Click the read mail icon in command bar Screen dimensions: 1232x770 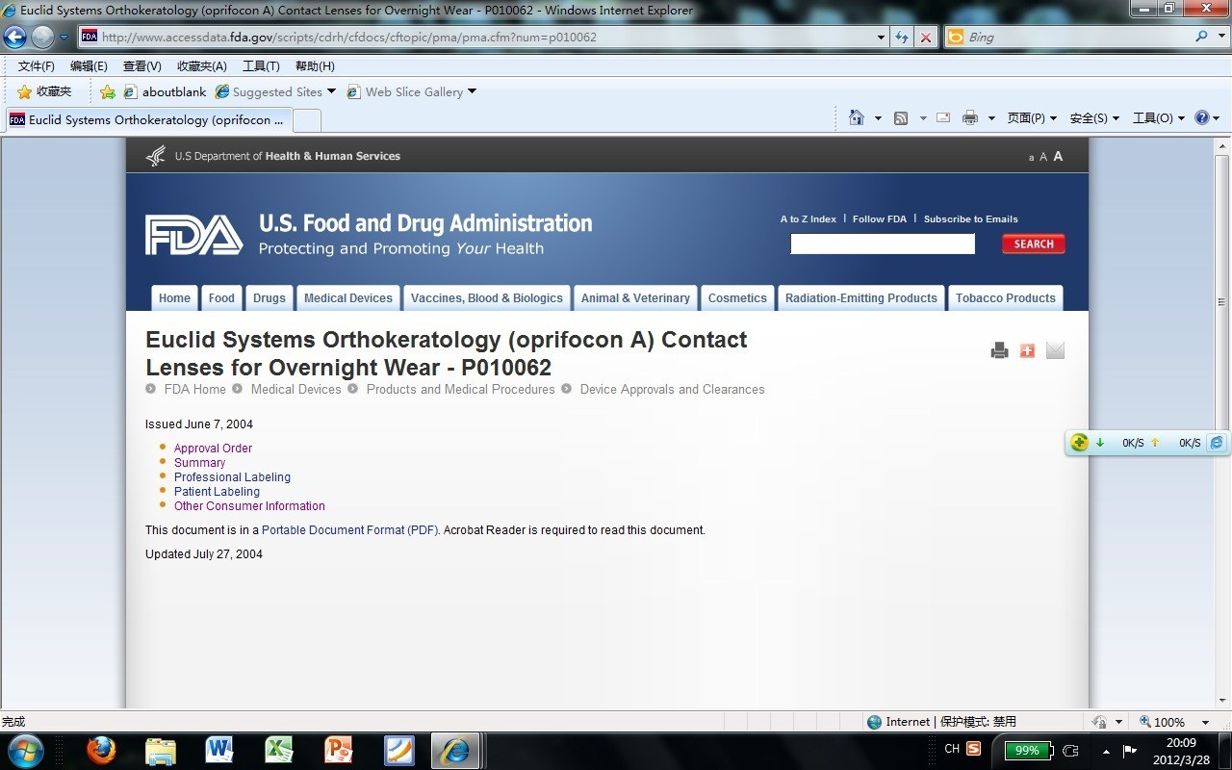943,117
